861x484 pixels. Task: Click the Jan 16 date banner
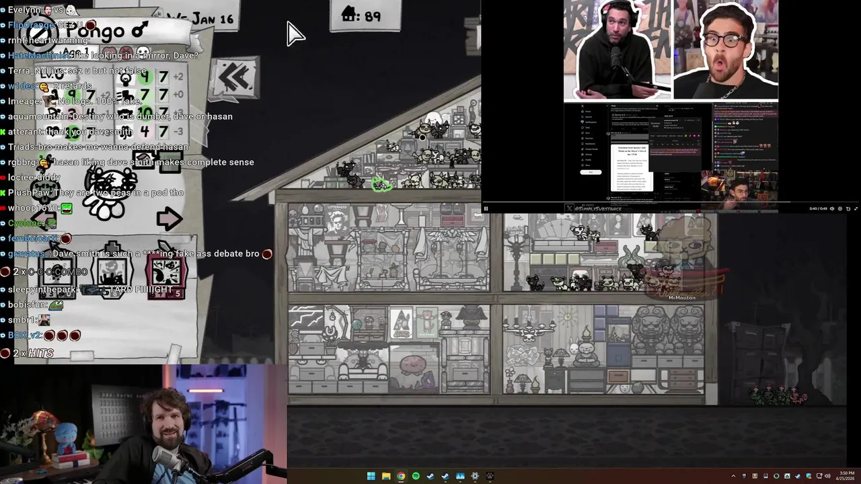(202, 18)
